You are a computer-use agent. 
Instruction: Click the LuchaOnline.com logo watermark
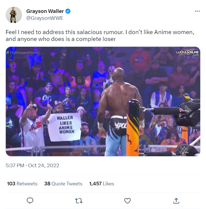click(187, 53)
